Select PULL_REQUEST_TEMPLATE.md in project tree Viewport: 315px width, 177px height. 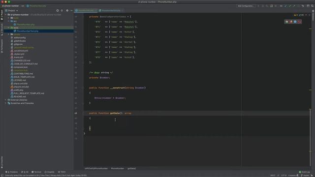(29, 93)
